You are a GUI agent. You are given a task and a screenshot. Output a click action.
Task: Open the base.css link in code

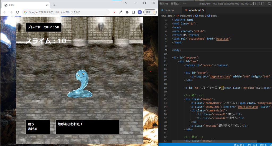coord(222,39)
